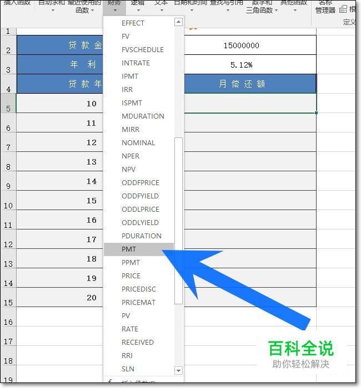Choose the NPV function entry

[x=139, y=170]
